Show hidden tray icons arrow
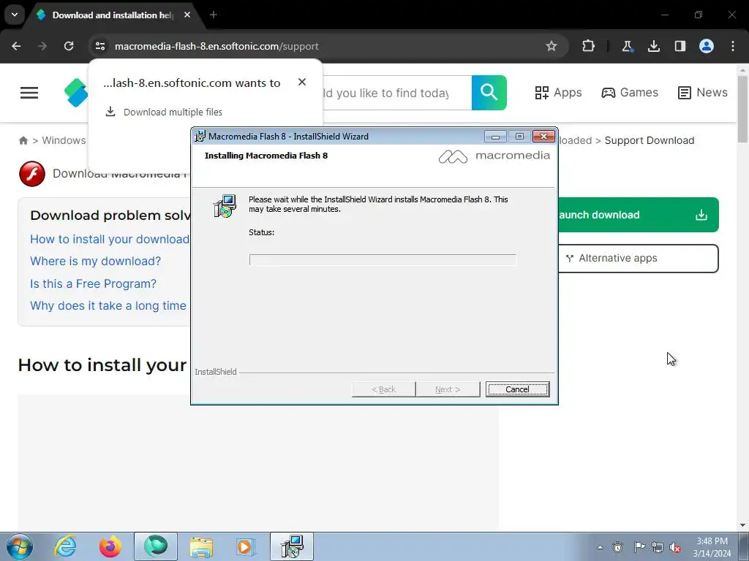The width and height of the screenshot is (749, 561). [x=600, y=547]
